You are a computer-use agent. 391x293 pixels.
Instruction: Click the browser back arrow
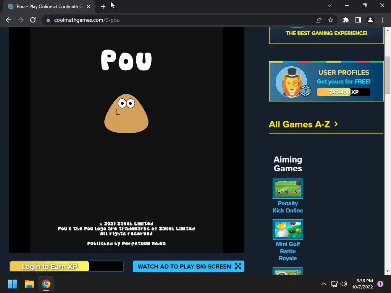click(x=8, y=20)
